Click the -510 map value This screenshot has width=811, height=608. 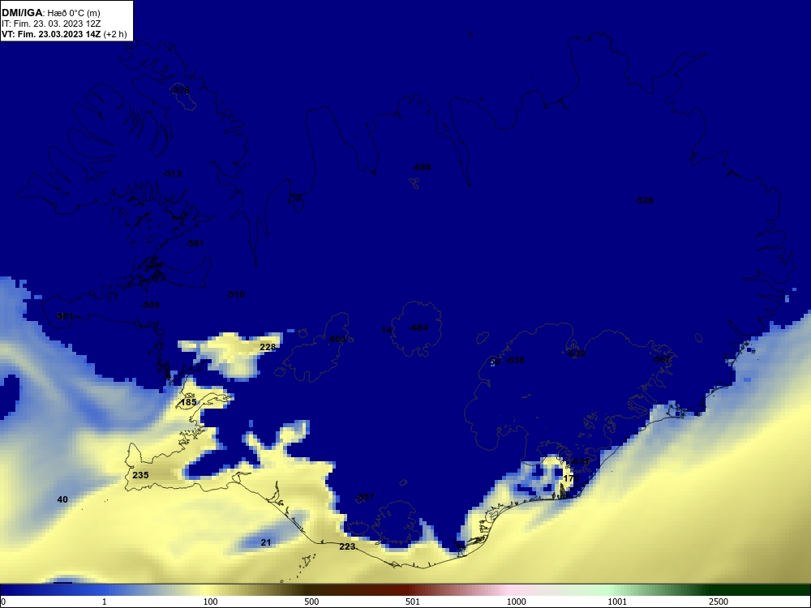pos(235,295)
